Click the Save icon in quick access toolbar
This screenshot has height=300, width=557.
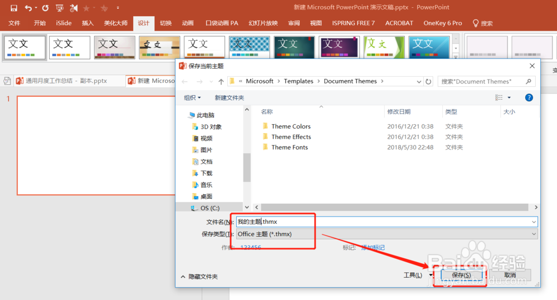click(13, 7)
